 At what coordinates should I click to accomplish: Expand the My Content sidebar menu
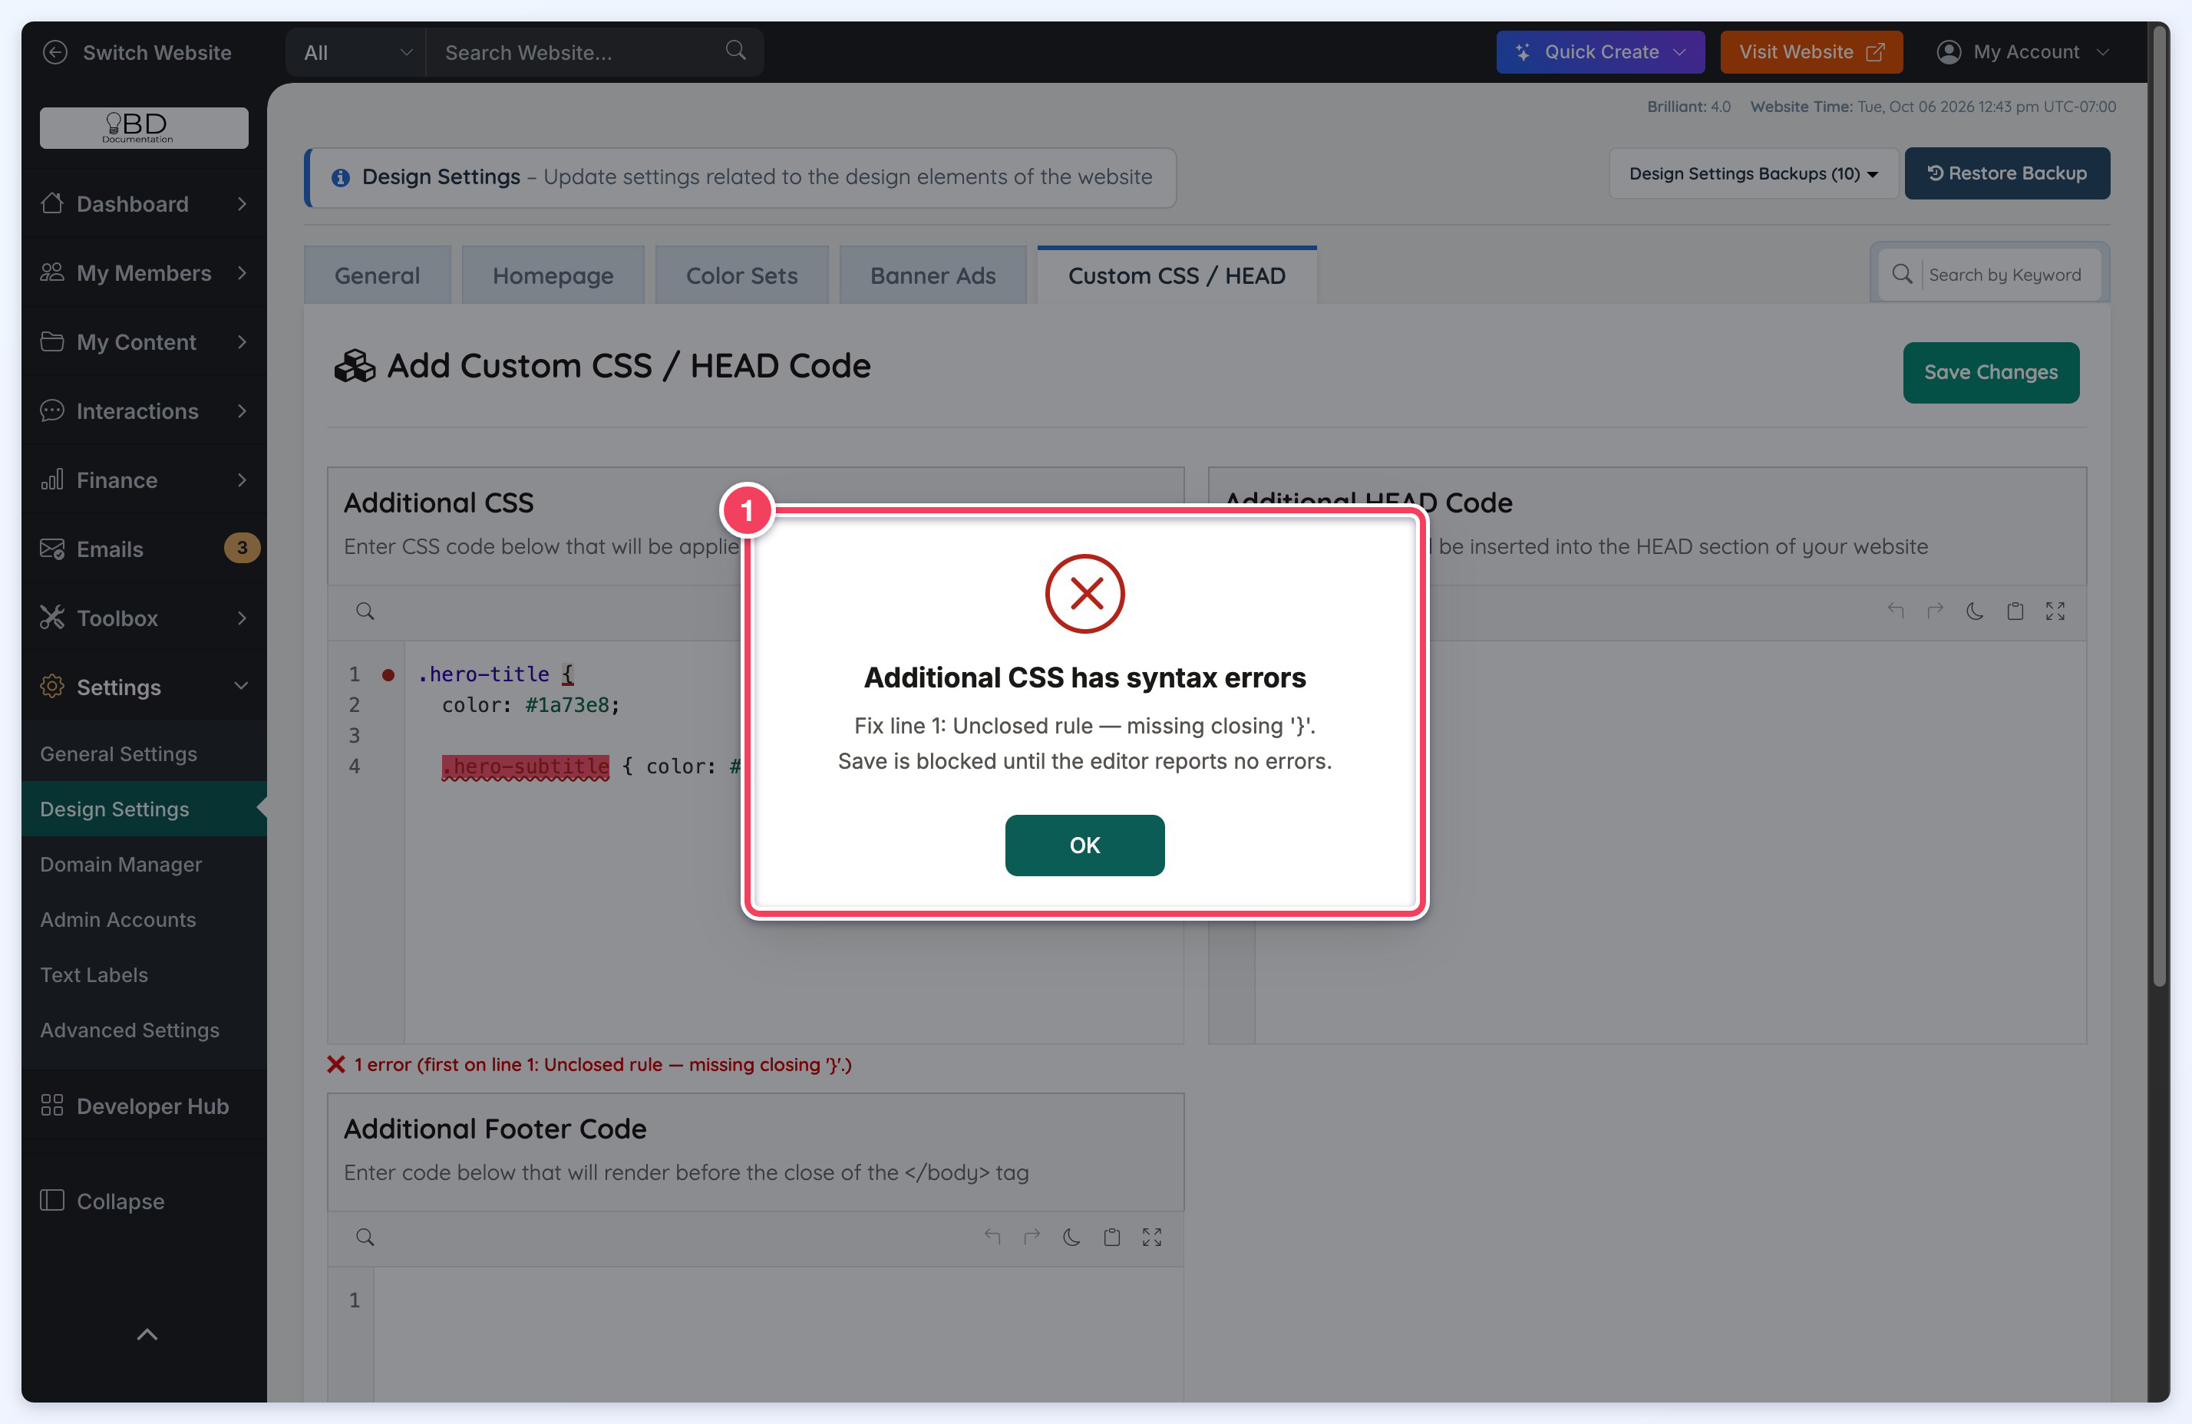[144, 341]
